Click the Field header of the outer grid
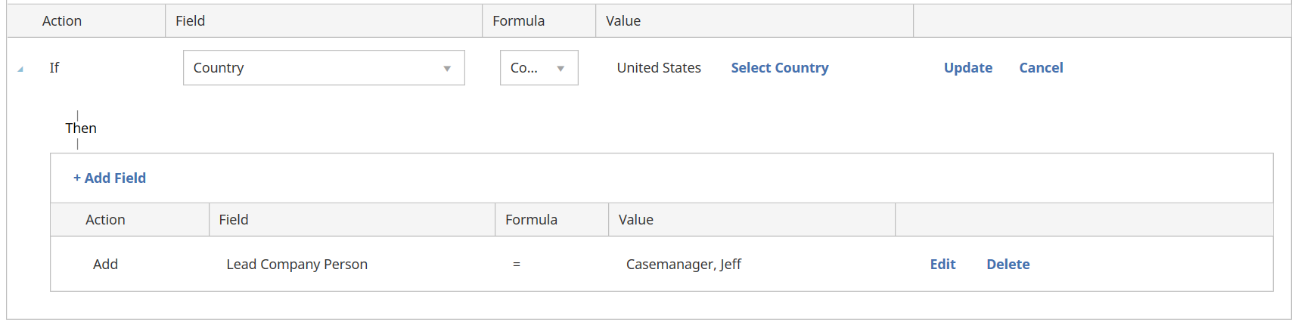Image resolution: width=1298 pixels, height=322 pixels. pyautogui.click(x=191, y=21)
